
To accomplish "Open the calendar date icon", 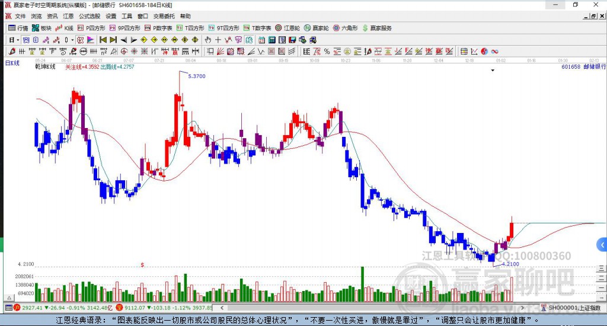I will tap(261, 40).
